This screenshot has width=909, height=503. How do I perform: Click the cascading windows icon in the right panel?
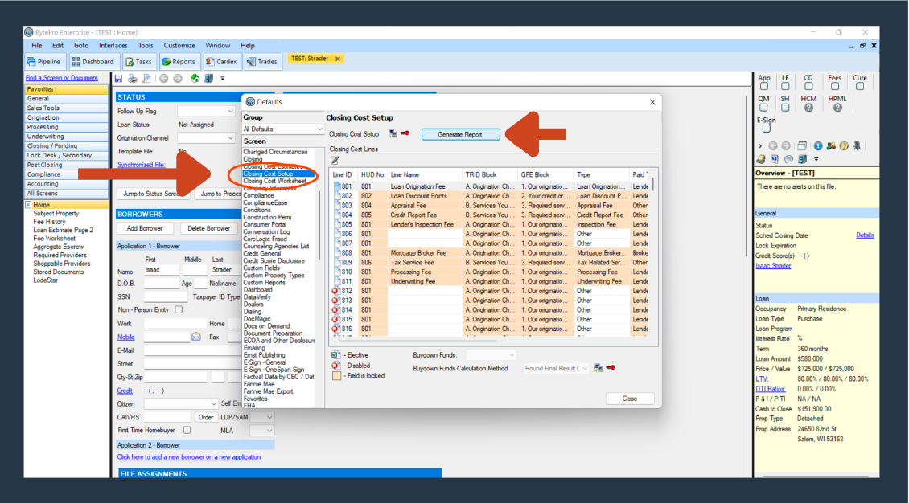click(802, 146)
